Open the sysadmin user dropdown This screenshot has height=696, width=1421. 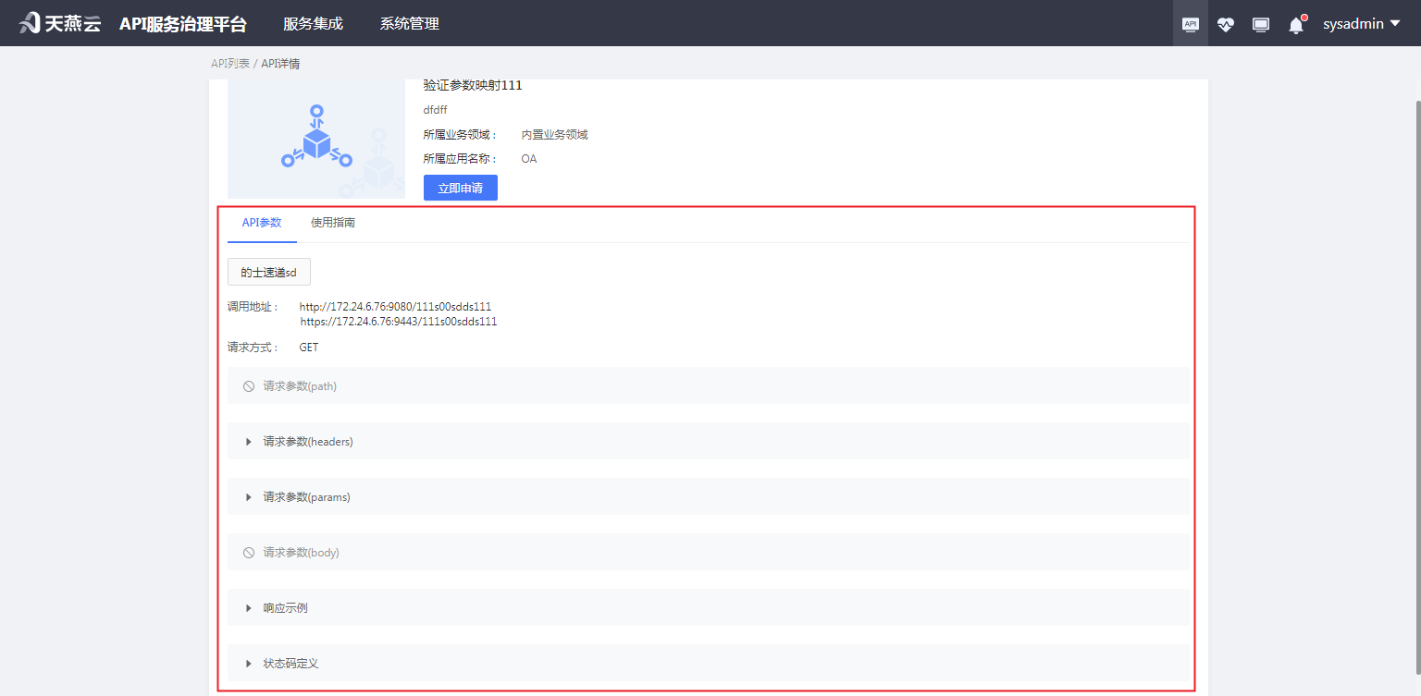point(1361,24)
